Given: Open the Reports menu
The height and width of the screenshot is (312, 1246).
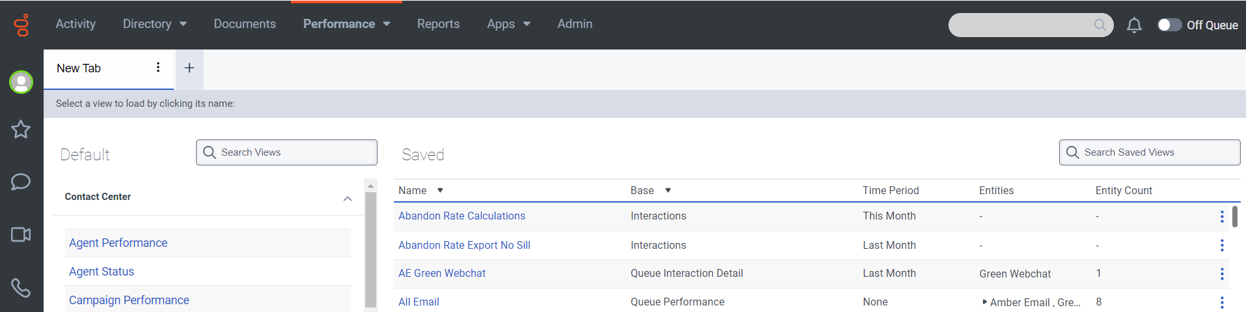Looking at the screenshot, I should click(x=438, y=24).
